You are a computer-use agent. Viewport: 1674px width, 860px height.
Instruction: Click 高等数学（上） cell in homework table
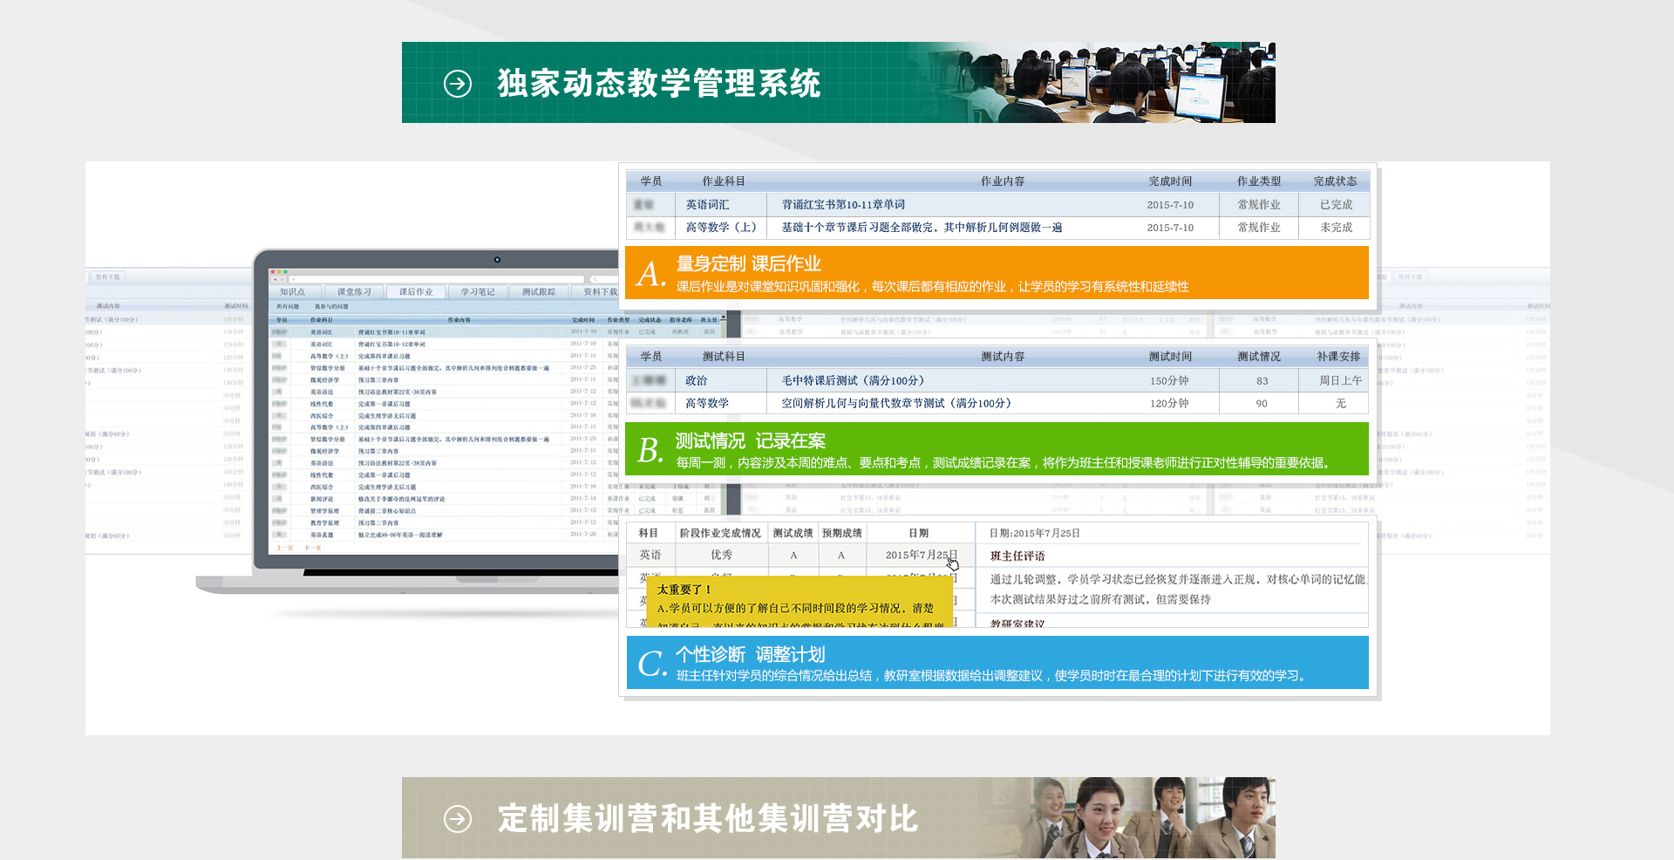(720, 228)
